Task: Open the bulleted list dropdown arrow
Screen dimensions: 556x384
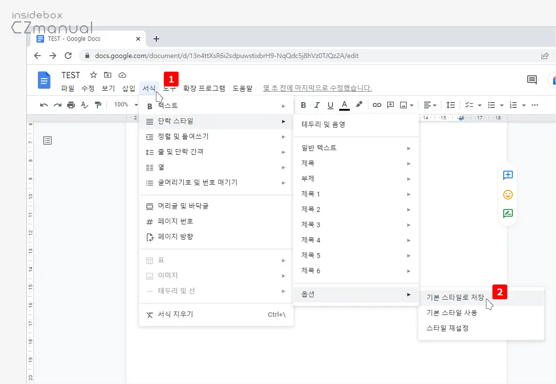Action: coord(502,105)
